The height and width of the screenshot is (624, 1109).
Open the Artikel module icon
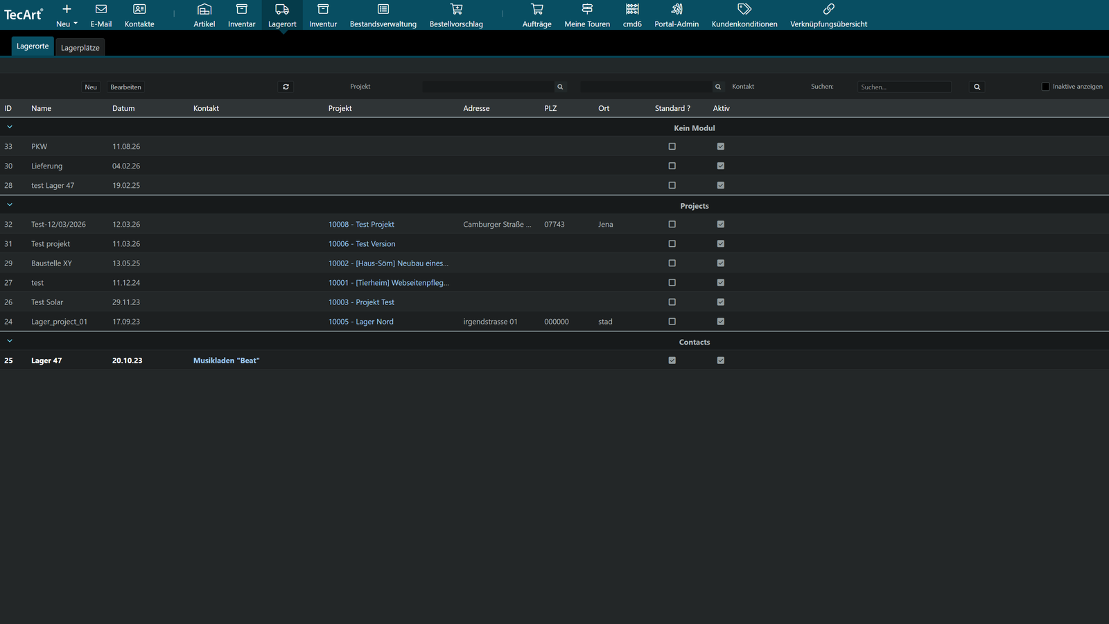(x=204, y=10)
